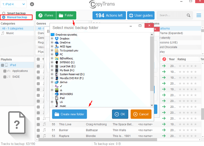This screenshot has width=204, height=146.
Task: Click the track list horizontal scrollbar
Action: (x=98, y=140)
